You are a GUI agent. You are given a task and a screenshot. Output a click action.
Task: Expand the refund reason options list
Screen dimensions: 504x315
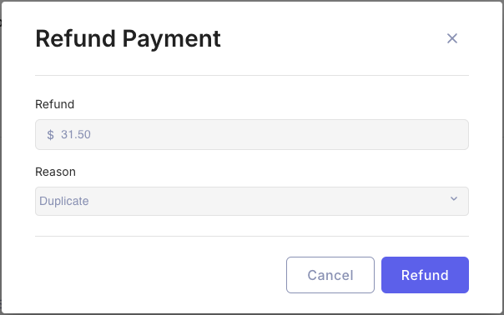pos(252,201)
